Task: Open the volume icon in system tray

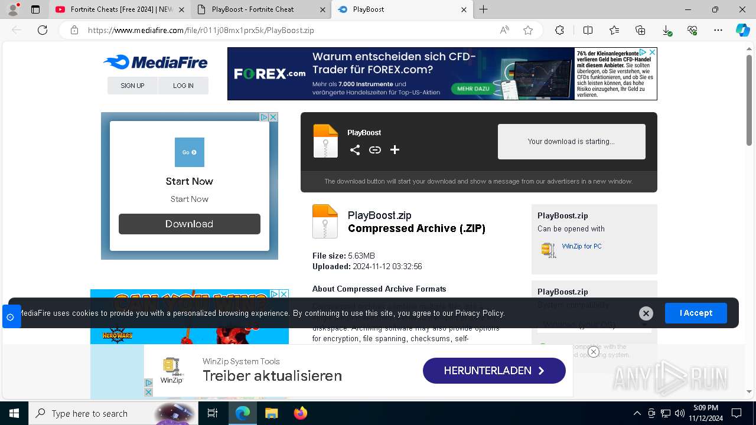Action: (680, 413)
